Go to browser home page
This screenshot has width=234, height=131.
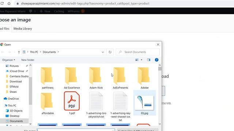pyautogui.click(x=9, y=3)
